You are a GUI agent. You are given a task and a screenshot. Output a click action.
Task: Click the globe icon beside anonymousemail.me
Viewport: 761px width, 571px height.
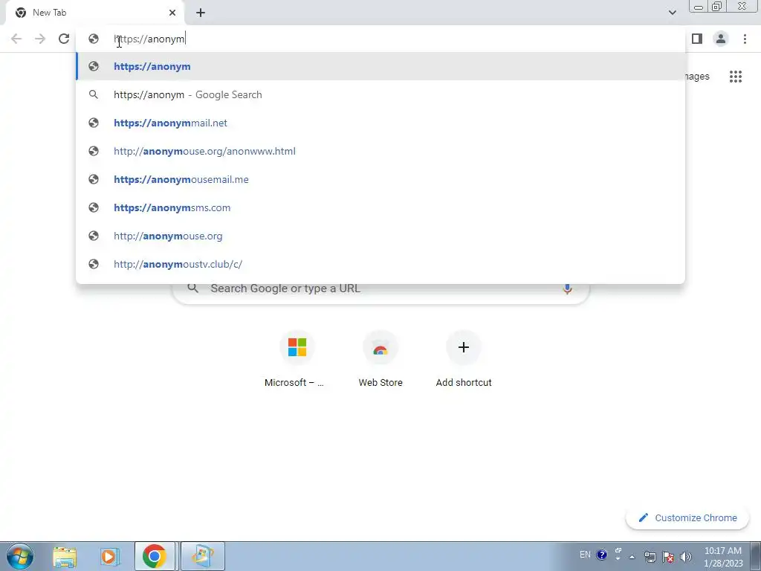click(x=94, y=179)
